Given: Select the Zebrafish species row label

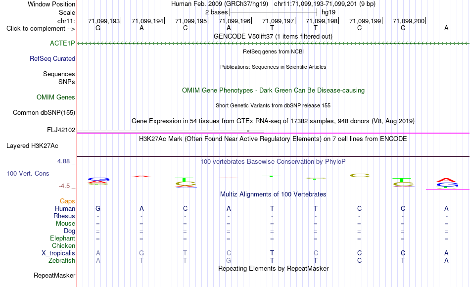Looking at the screenshot, I should click(x=62, y=260).
